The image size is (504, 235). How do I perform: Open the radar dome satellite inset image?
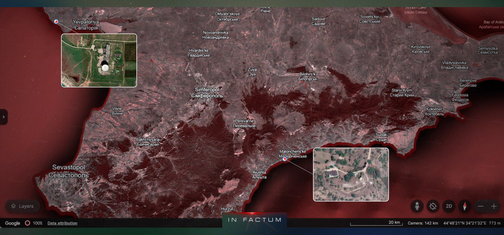click(99, 60)
